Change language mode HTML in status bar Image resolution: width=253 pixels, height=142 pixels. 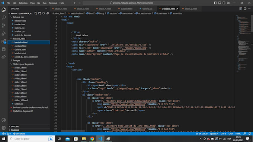click(x=238, y=133)
